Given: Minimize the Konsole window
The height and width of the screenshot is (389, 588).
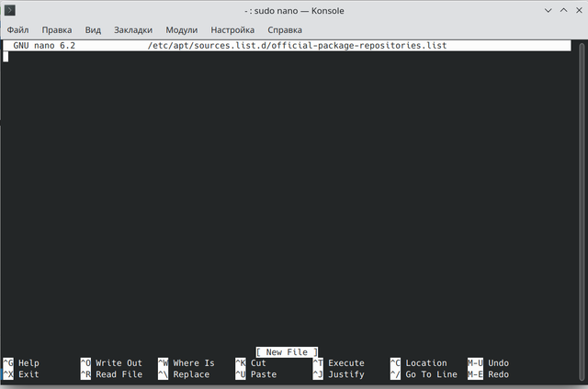Looking at the screenshot, I should pyautogui.click(x=548, y=10).
